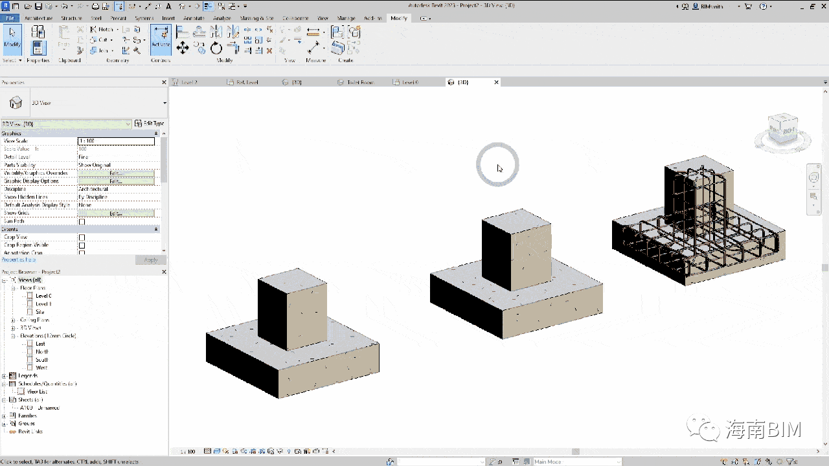Open the Architecture ribbon tab
The height and width of the screenshot is (466, 829).
38,18
